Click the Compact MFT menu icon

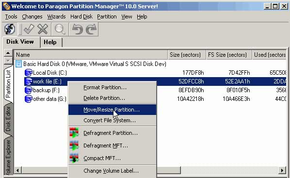[x=74, y=158]
